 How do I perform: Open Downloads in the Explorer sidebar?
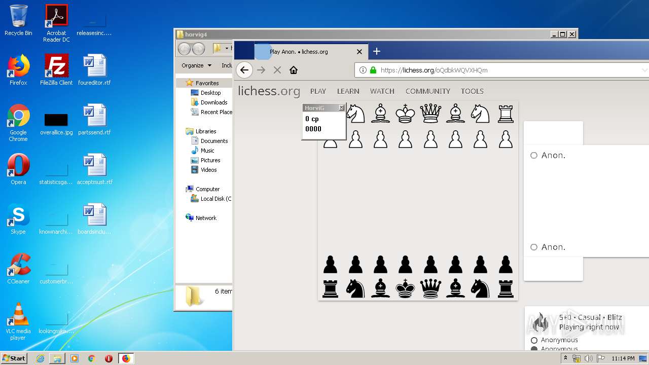[x=213, y=102]
